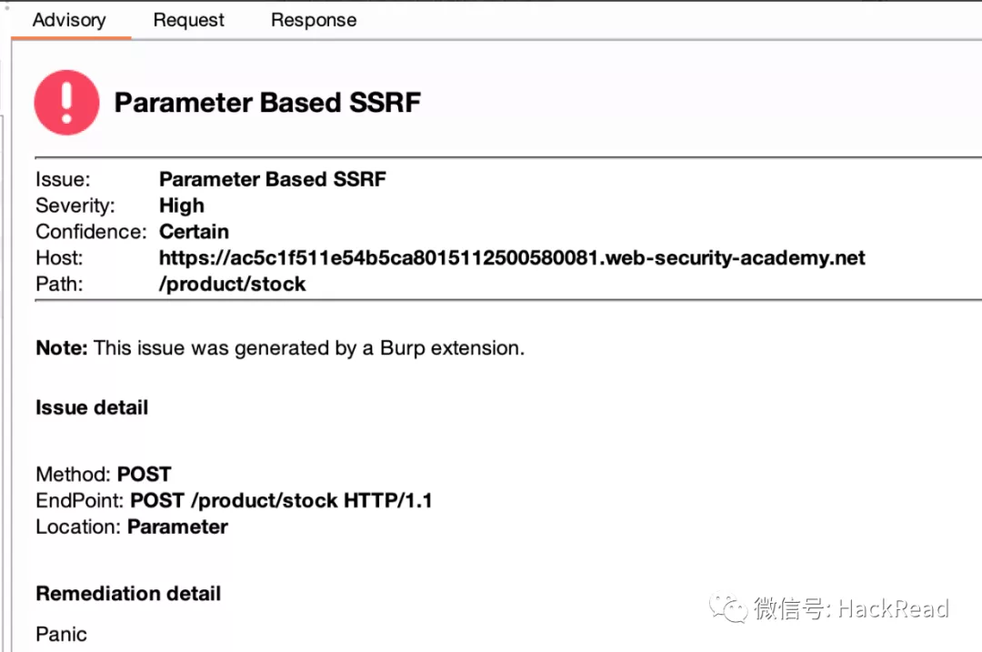Click the HackRead watermark text
The image size is (982, 652).
[894, 608]
